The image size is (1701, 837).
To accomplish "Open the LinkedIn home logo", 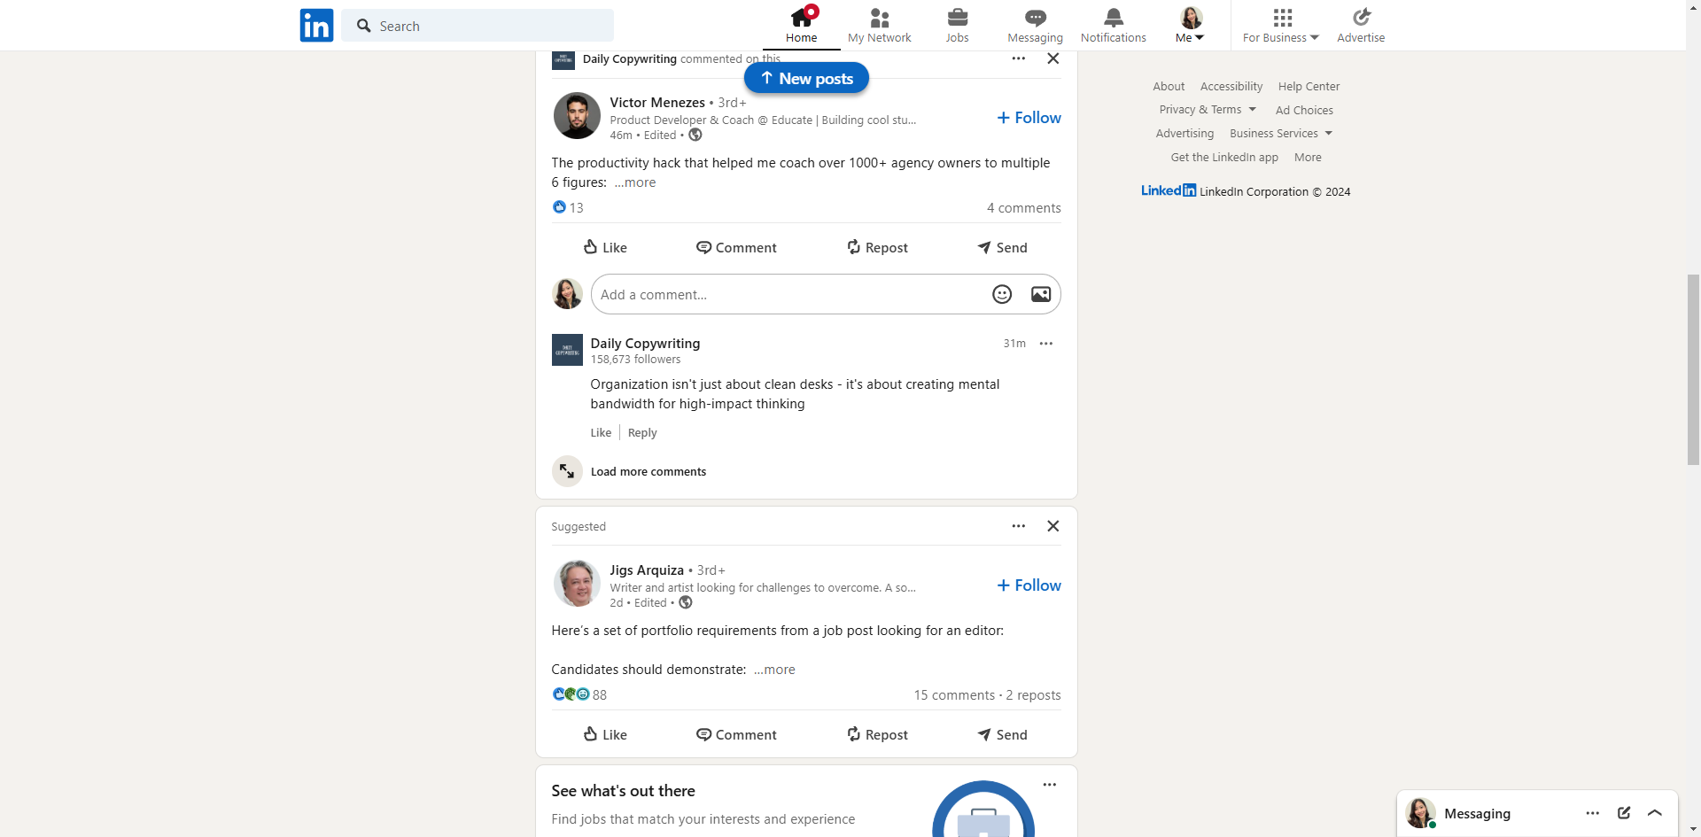I will [316, 26].
